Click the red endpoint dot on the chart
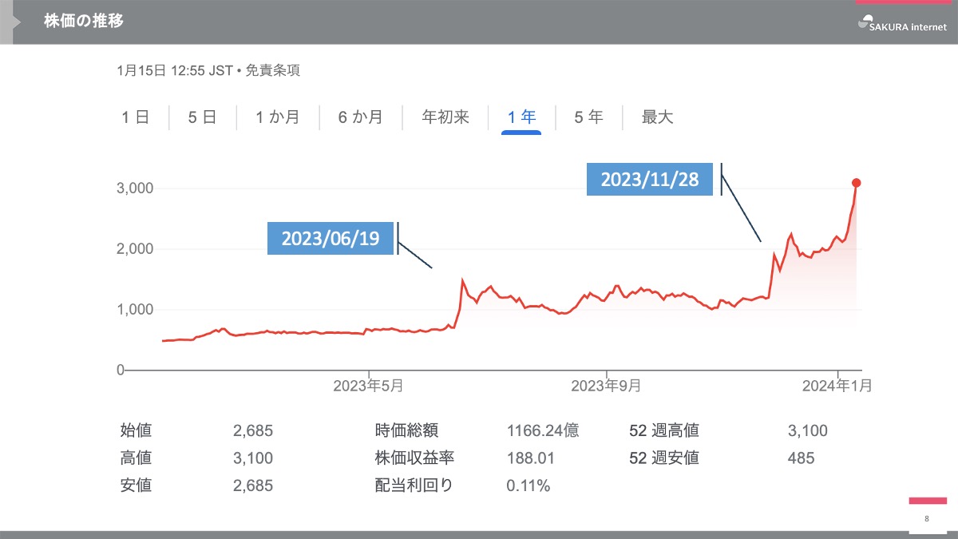This screenshot has width=958, height=539. coord(856,183)
